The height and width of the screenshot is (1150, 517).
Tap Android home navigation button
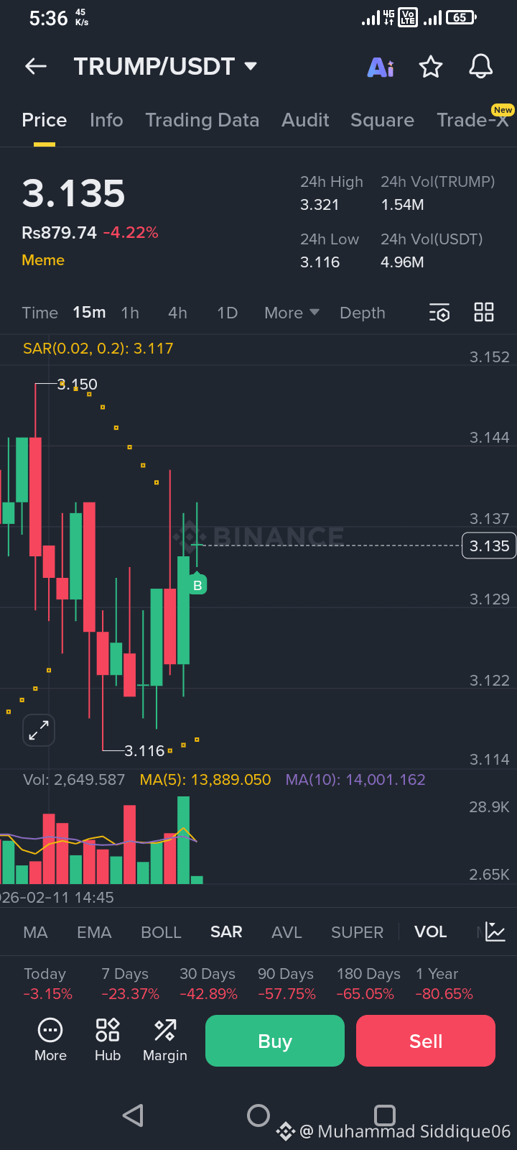(258, 1115)
